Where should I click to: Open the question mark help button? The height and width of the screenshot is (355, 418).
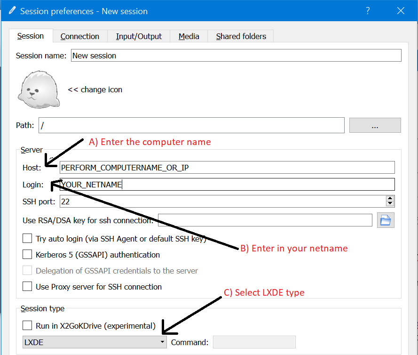pos(368,11)
